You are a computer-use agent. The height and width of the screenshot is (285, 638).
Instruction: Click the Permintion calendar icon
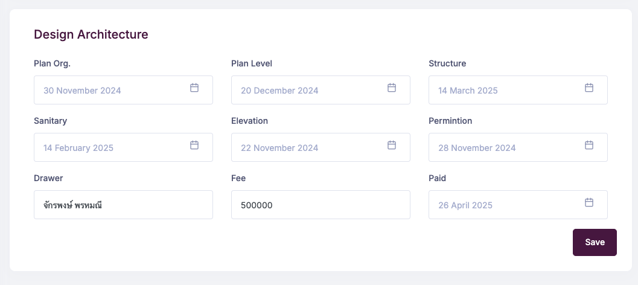coord(589,145)
